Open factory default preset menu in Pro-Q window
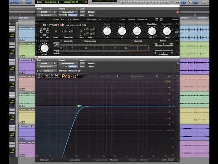218x164 pixels. [x=68, y=63]
